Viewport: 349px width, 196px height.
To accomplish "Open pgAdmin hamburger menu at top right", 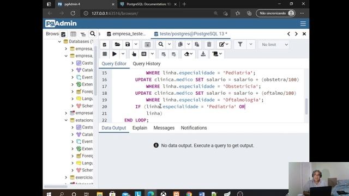I will click(303, 23).
